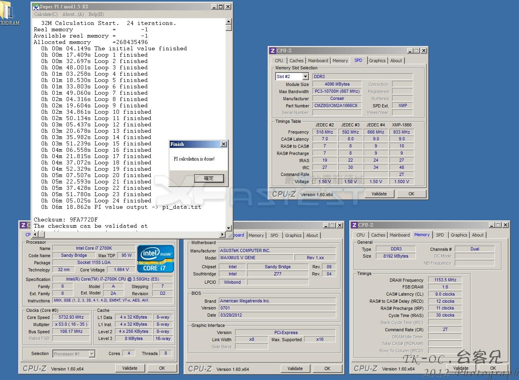Select the Loop 24 finished line

click(96, 201)
